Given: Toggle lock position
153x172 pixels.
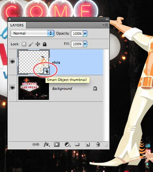Looking at the screenshot, I should (37, 44).
